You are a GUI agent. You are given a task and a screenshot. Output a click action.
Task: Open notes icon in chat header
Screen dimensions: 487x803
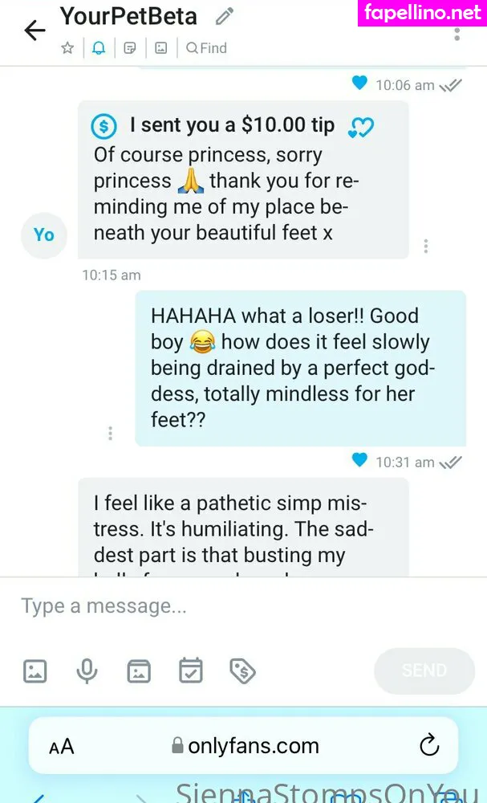point(129,48)
